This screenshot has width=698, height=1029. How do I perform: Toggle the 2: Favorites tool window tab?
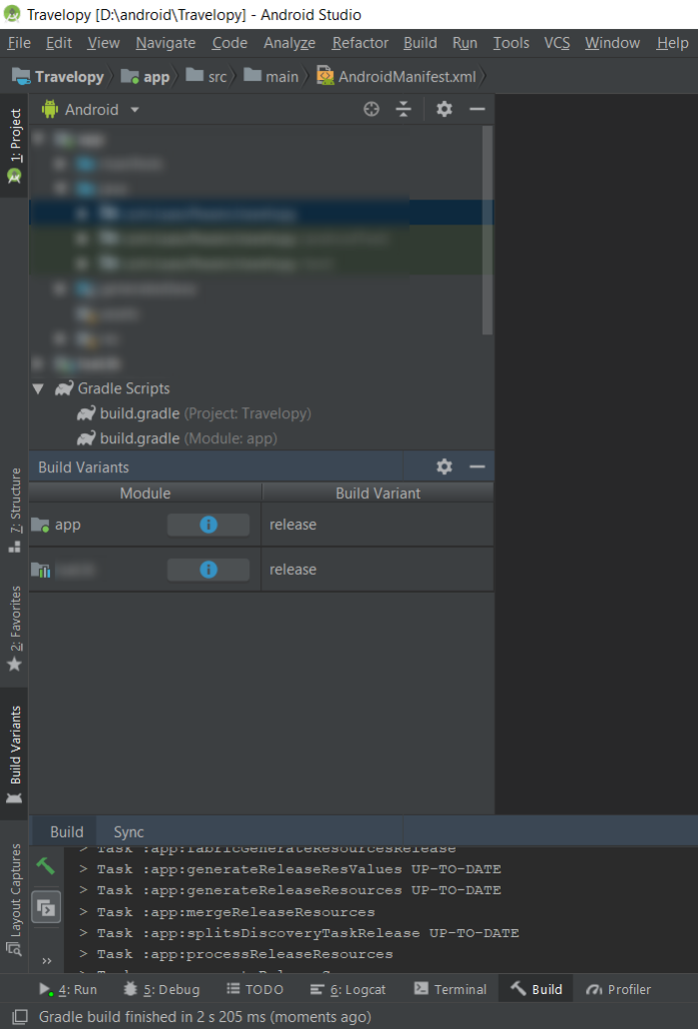[x=14, y=629]
